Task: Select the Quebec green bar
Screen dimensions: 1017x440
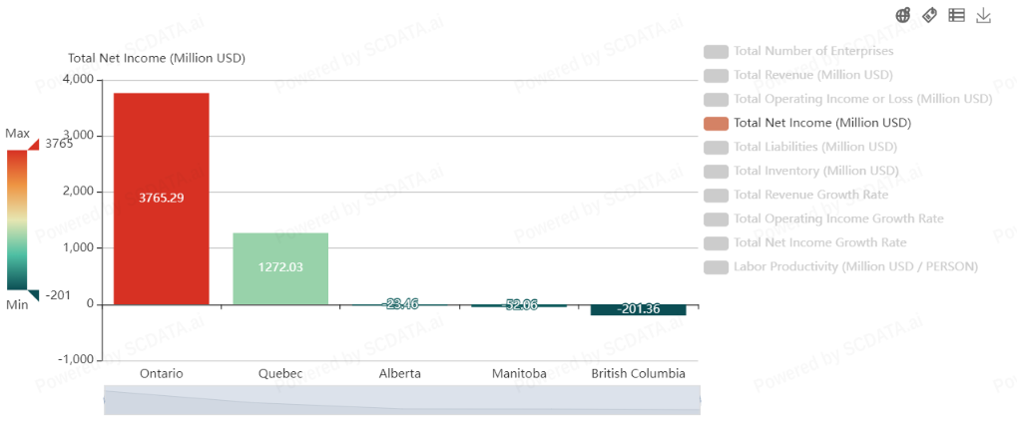Action: pos(280,267)
